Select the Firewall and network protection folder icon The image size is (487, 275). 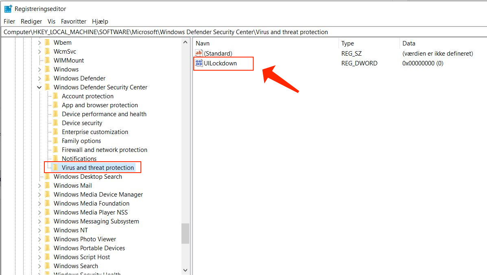(56, 149)
